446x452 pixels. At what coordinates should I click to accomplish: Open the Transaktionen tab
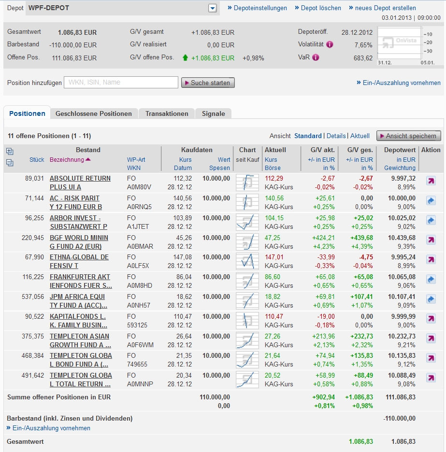coord(167,114)
